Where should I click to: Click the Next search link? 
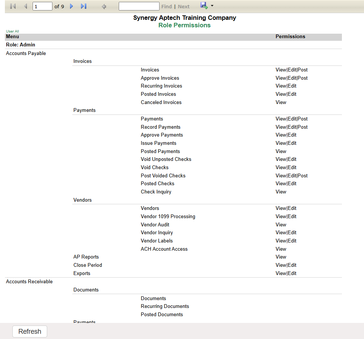183,6
